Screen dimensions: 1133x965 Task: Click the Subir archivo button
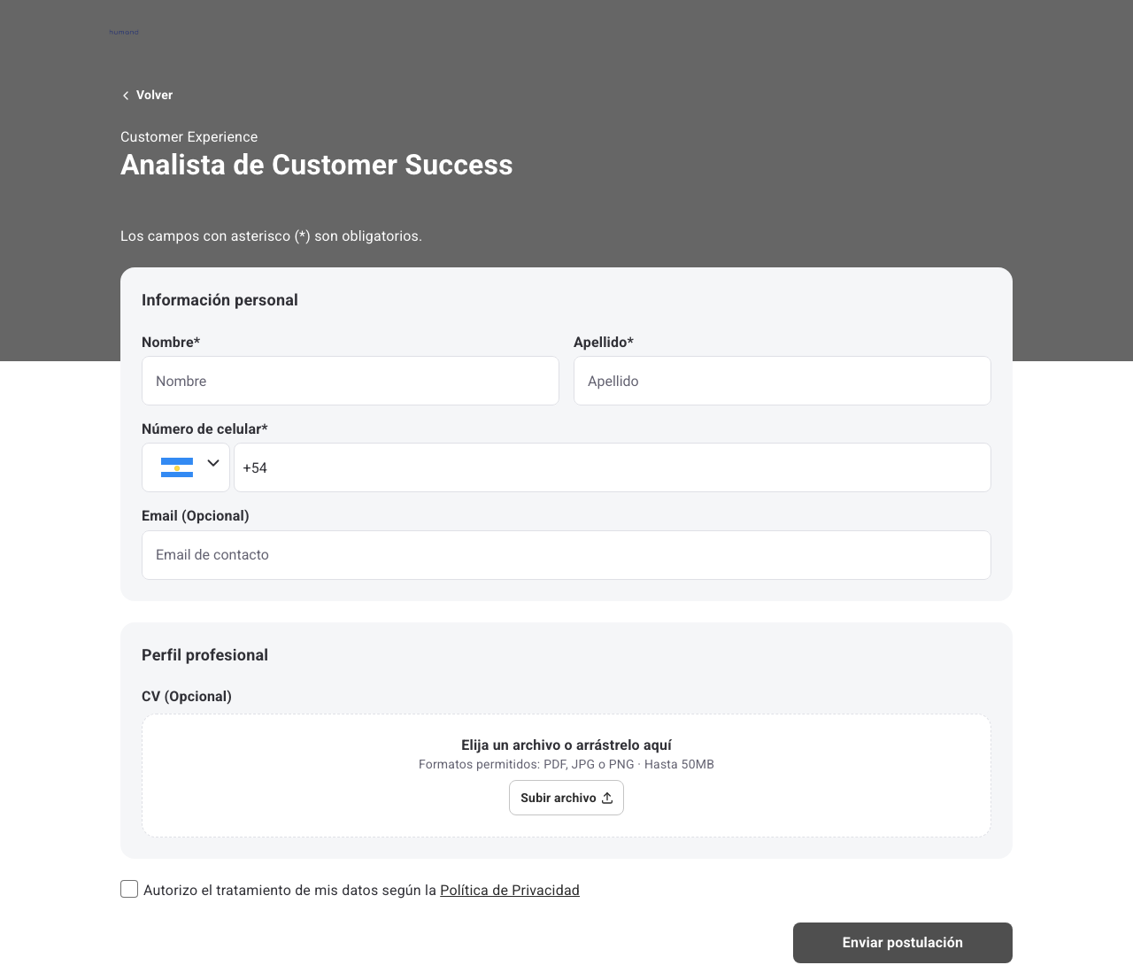[x=566, y=798]
